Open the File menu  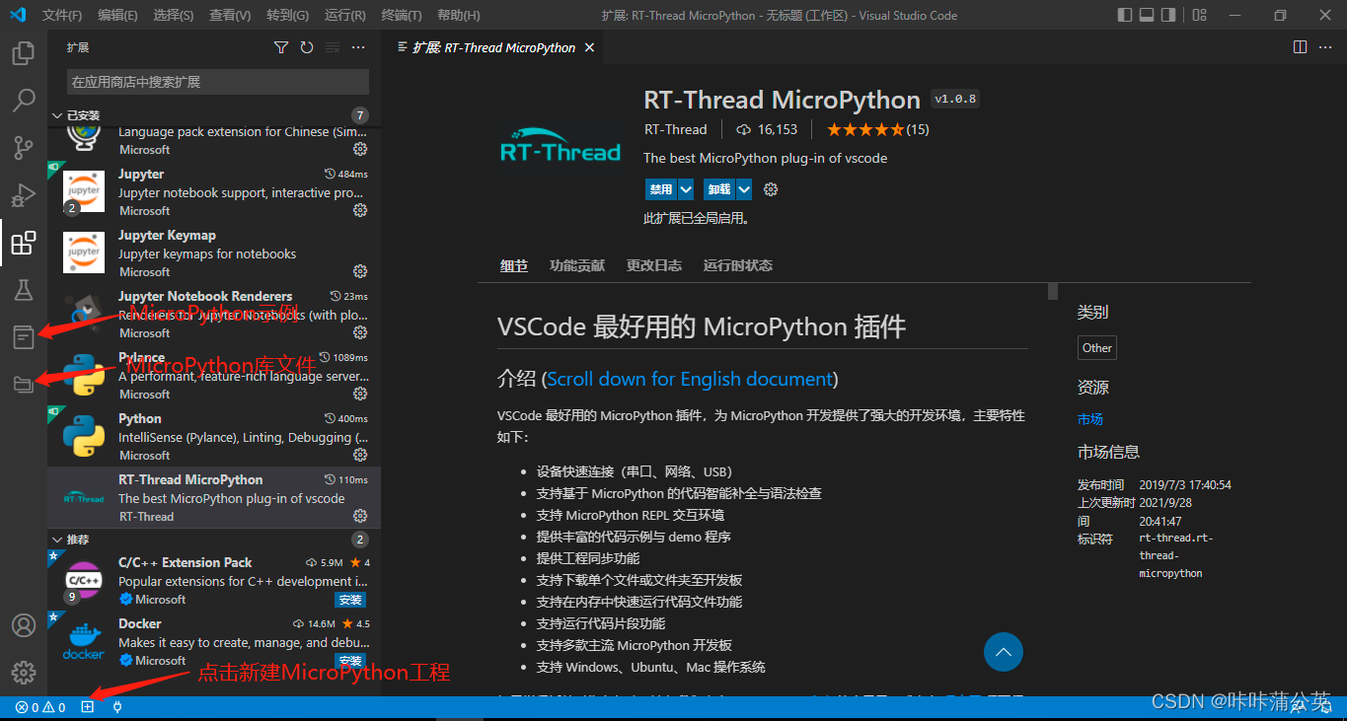coord(62,15)
